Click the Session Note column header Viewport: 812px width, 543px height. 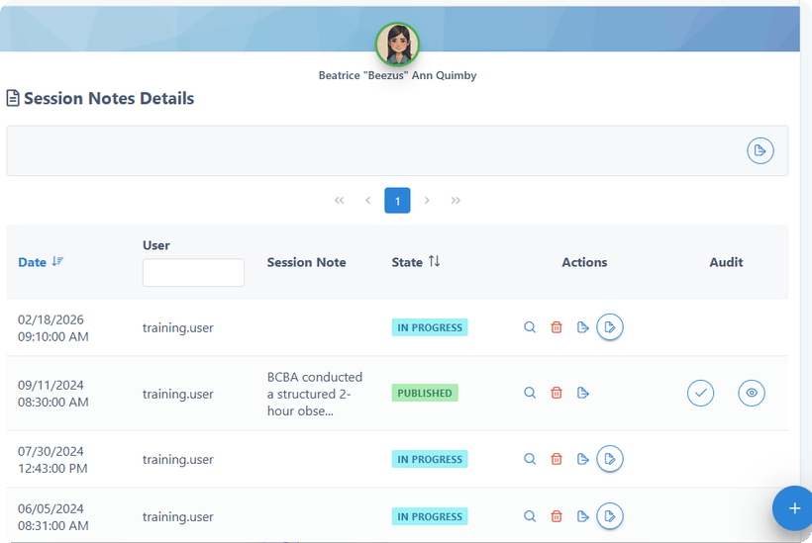pos(306,262)
